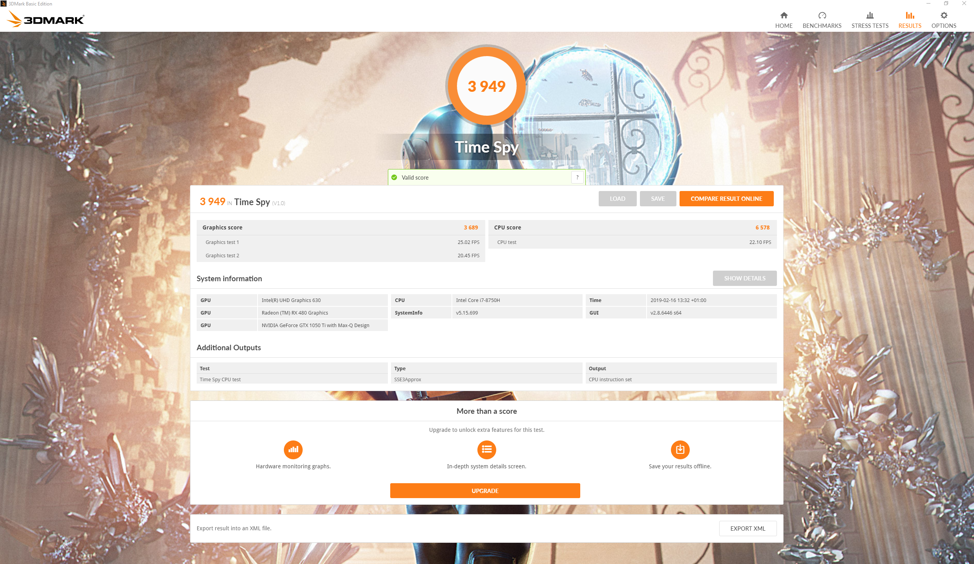Click the CPU score value 6 578
Image resolution: width=974 pixels, height=564 pixels.
[762, 227]
